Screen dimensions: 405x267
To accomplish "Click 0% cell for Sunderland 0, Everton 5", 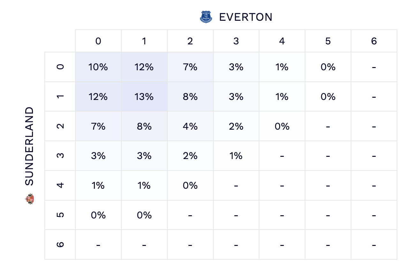I will click(328, 67).
